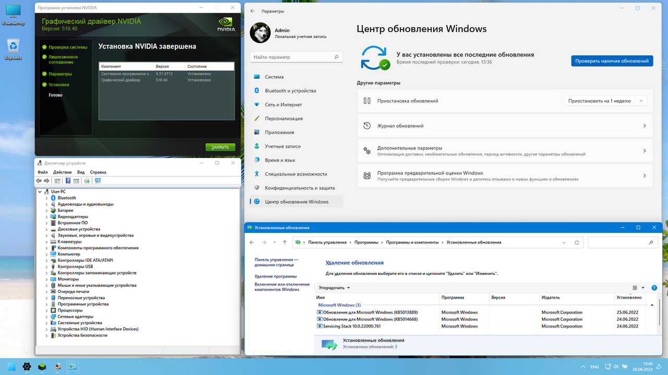Open Сеть и Интернет in Settings sidebar

(x=296, y=105)
